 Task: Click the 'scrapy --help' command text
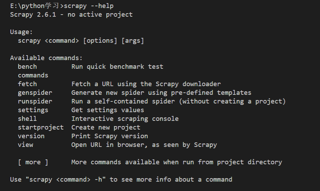click(x=89, y=6)
